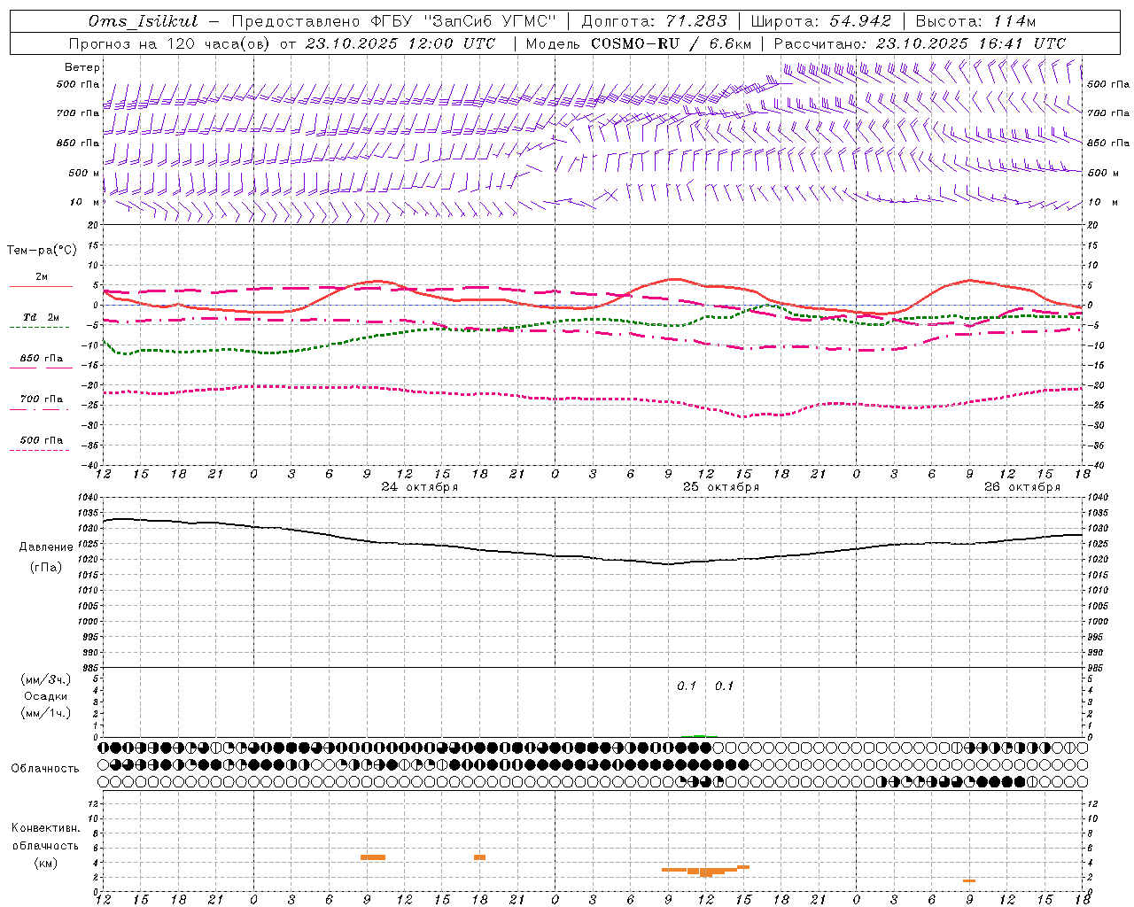
Task: Click the forecast start 23.10.2025 12:00 UTC
Action: pyautogui.click(x=400, y=43)
